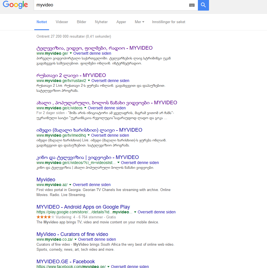Viewport: 267px width, 268px height.
Task: Click the www.myvideo.co.za/ green URL
Action: pyautogui.click(x=55, y=240)
